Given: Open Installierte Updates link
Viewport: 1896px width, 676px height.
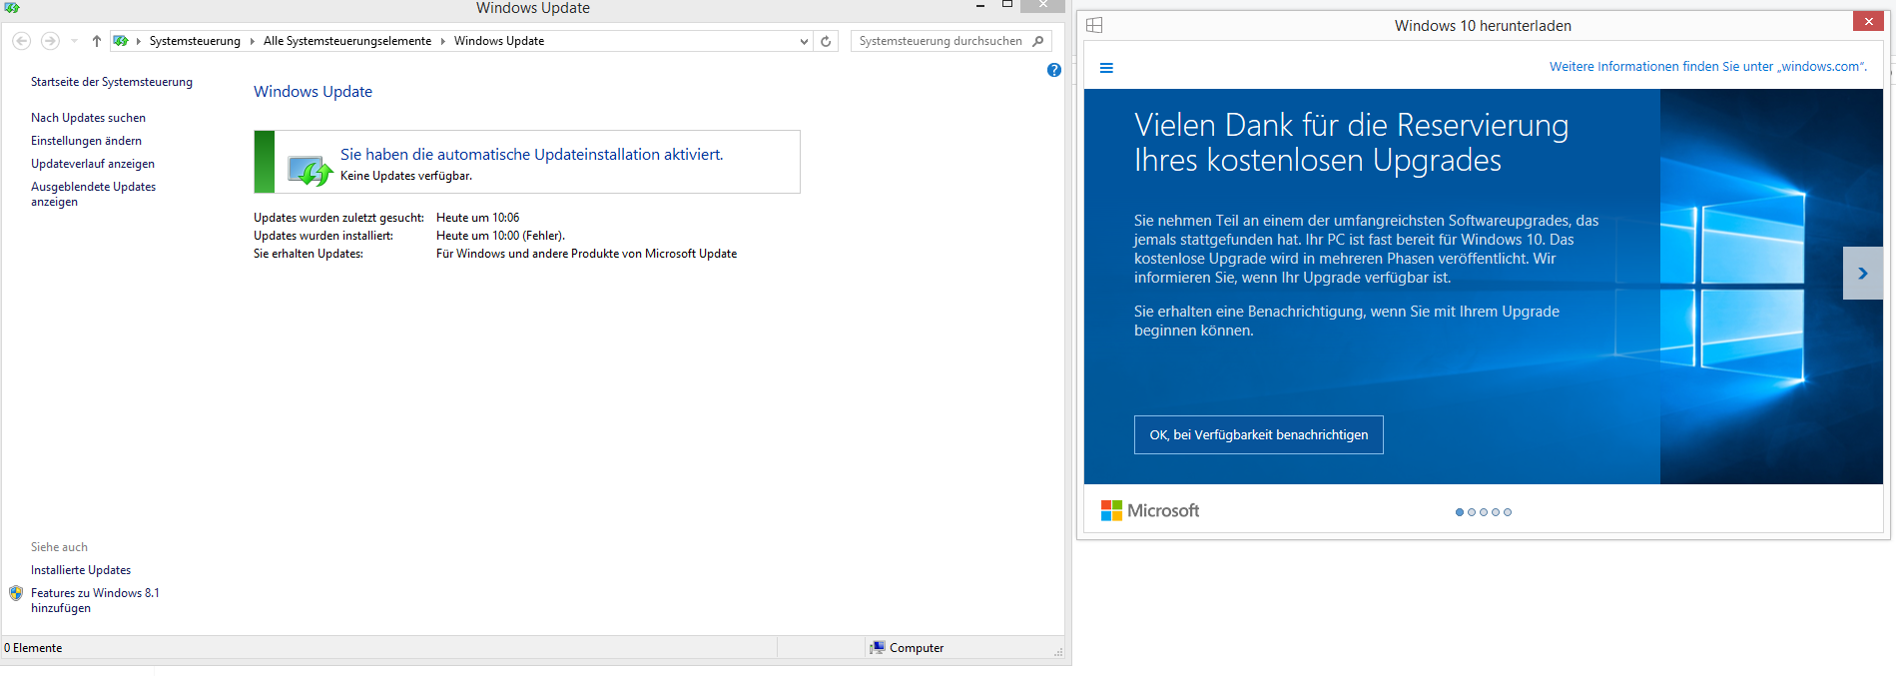Looking at the screenshot, I should [x=81, y=570].
